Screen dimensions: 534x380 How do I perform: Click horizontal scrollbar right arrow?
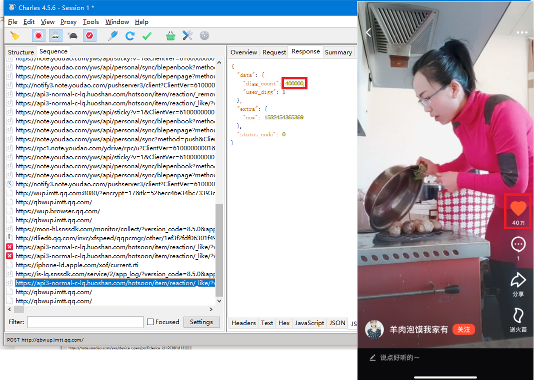[x=211, y=309]
